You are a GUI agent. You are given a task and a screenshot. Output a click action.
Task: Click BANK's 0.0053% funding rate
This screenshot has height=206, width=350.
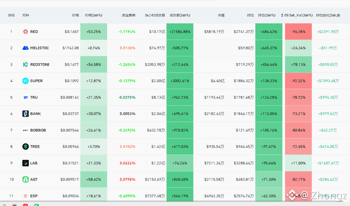point(128,114)
